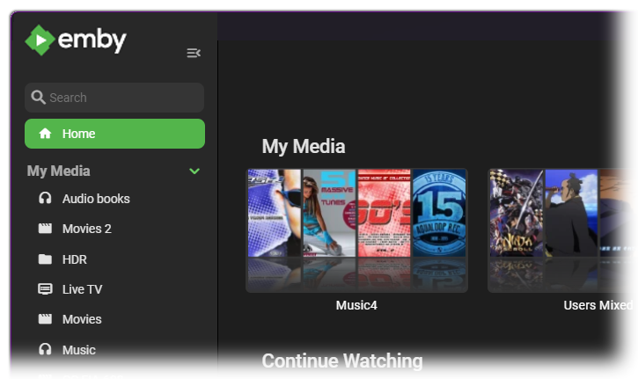Click the headphones icon beside Music
638x379 pixels.
click(45, 350)
